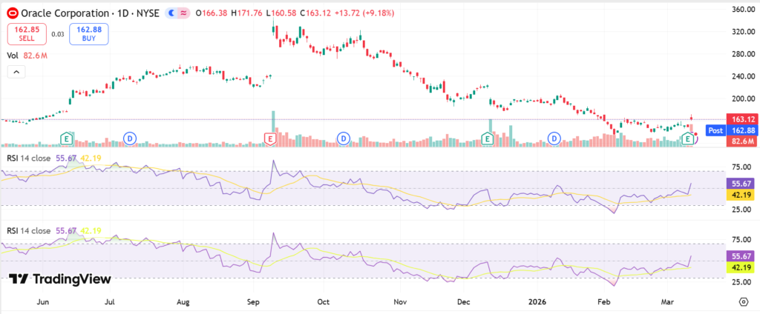Click the January 2026 dividend D marker

tap(554, 138)
